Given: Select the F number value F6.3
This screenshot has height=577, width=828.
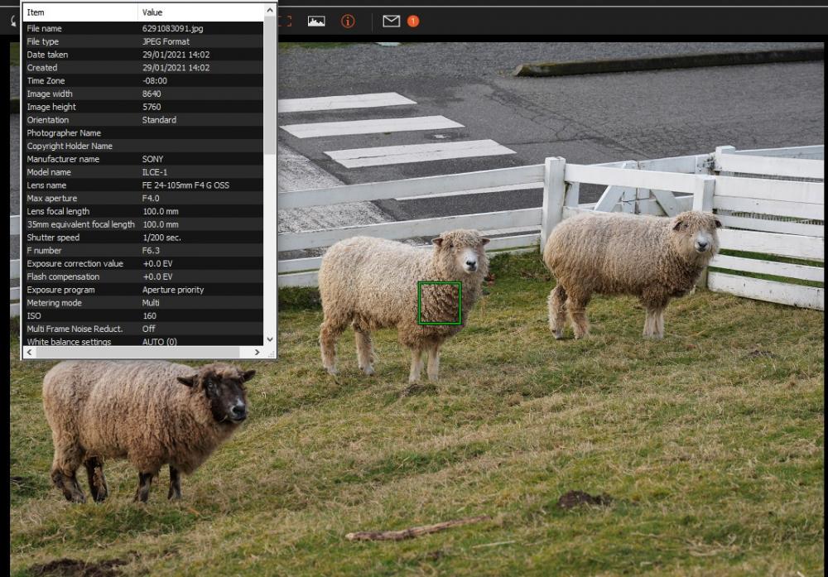Looking at the screenshot, I should [x=151, y=251].
